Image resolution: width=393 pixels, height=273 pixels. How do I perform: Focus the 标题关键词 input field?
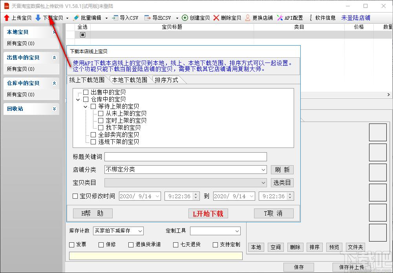point(185,157)
